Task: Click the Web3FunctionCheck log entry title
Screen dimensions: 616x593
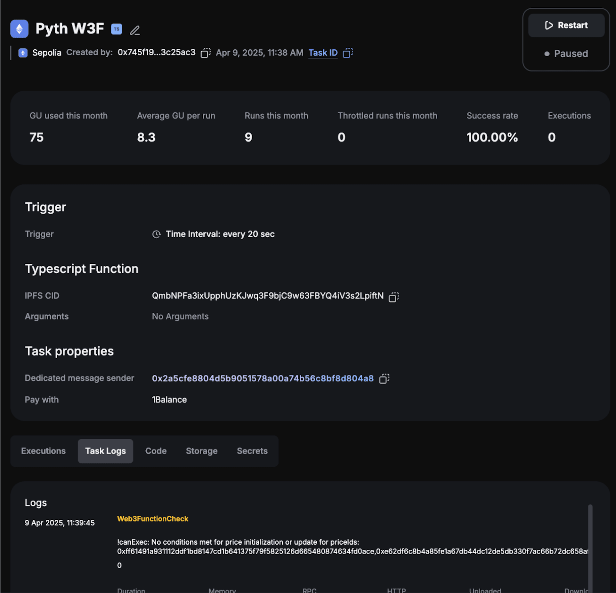Action: pos(153,519)
